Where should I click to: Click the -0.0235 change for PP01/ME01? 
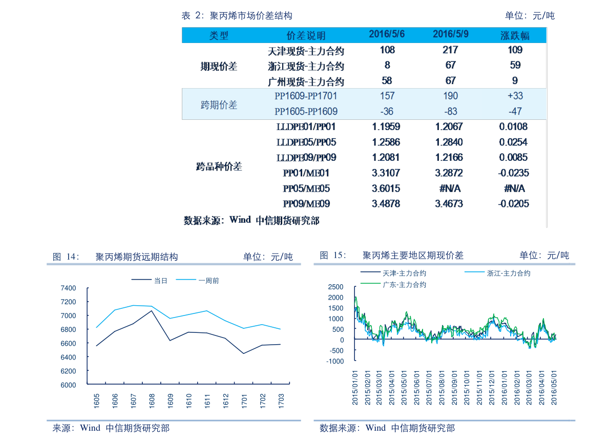pos(514,173)
